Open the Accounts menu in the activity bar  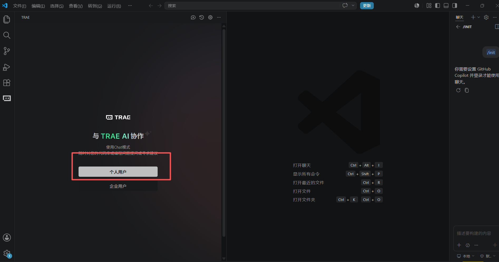[7, 238]
